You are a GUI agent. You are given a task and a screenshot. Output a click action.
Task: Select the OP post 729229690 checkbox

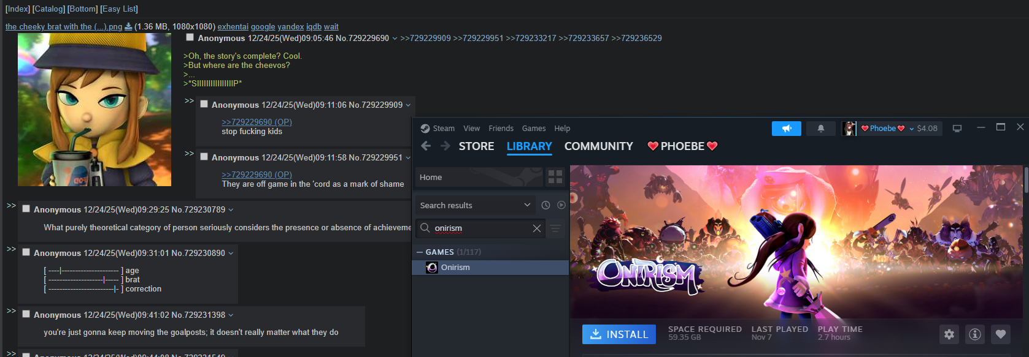(x=190, y=37)
